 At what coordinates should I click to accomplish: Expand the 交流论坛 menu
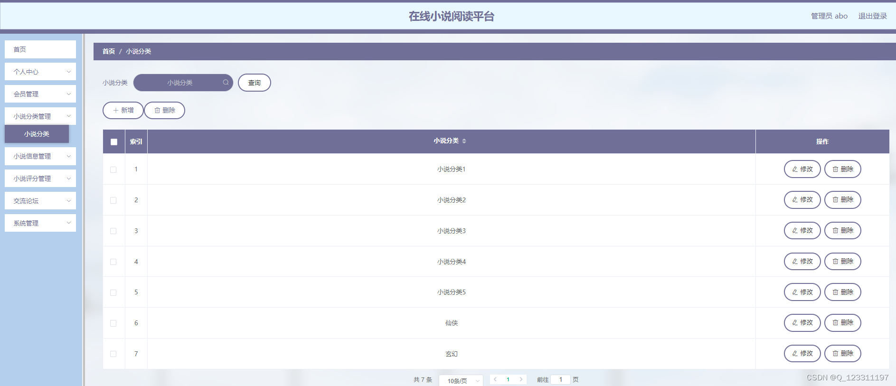point(40,201)
